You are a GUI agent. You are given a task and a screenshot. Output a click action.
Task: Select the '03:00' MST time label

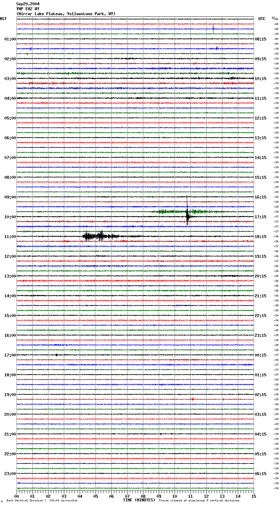(10, 79)
